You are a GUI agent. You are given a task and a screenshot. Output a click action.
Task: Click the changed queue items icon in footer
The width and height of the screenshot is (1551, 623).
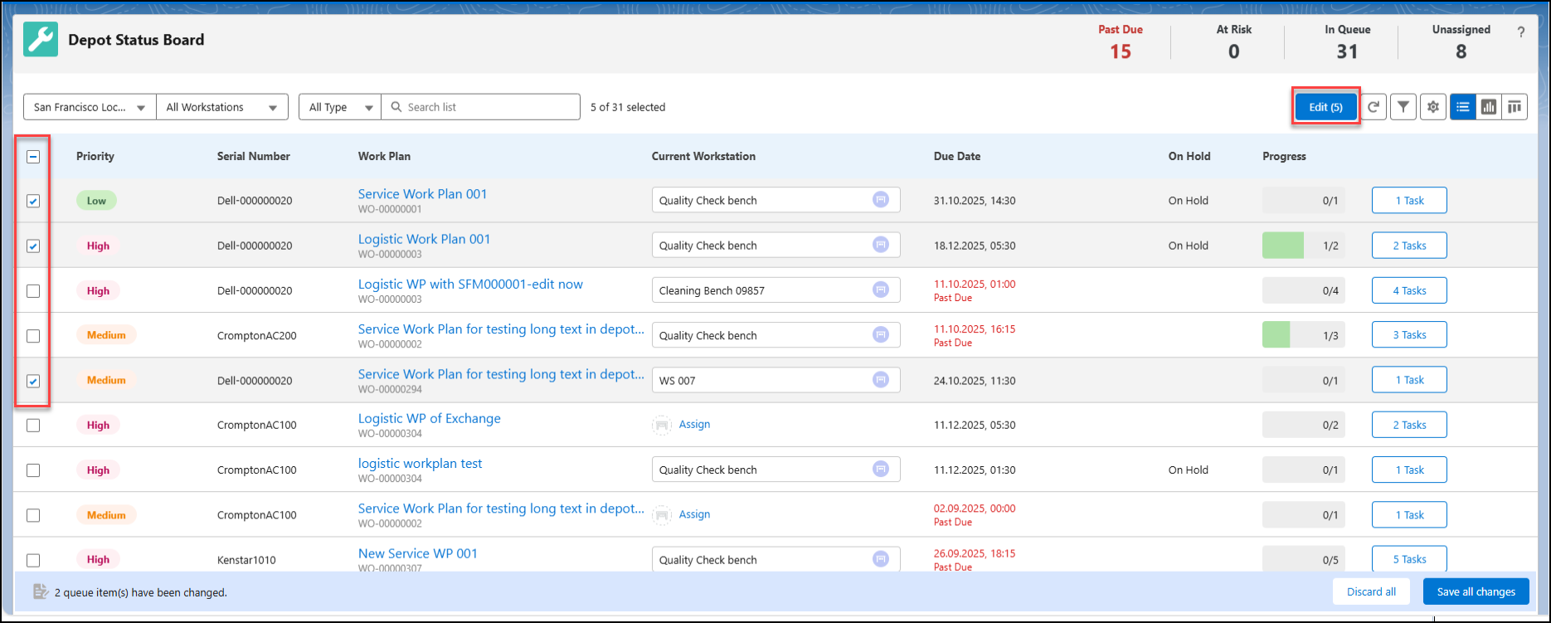point(40,591)
